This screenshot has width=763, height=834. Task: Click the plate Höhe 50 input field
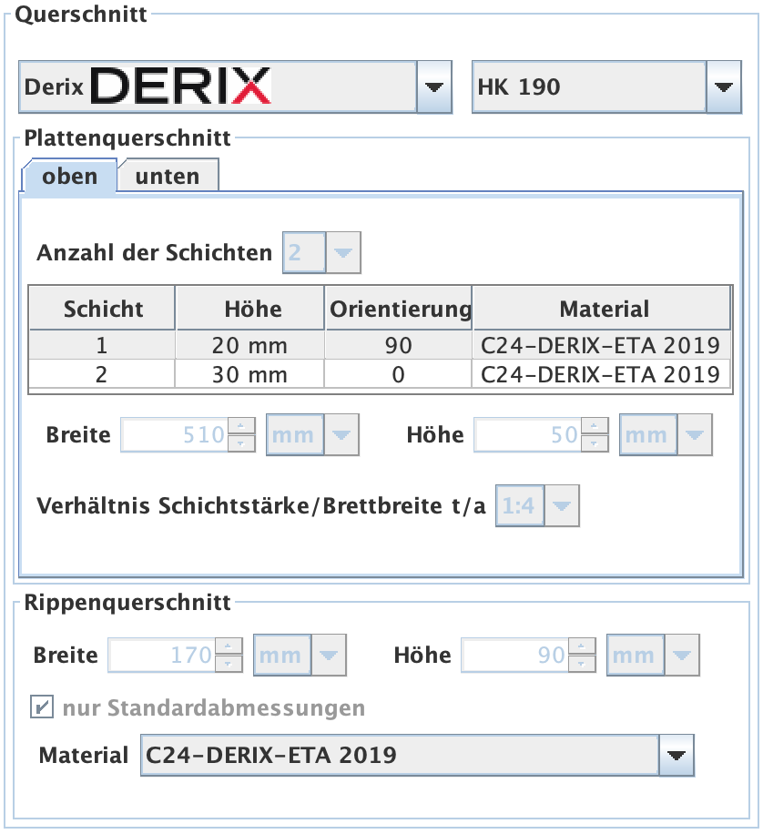(528, 435)
